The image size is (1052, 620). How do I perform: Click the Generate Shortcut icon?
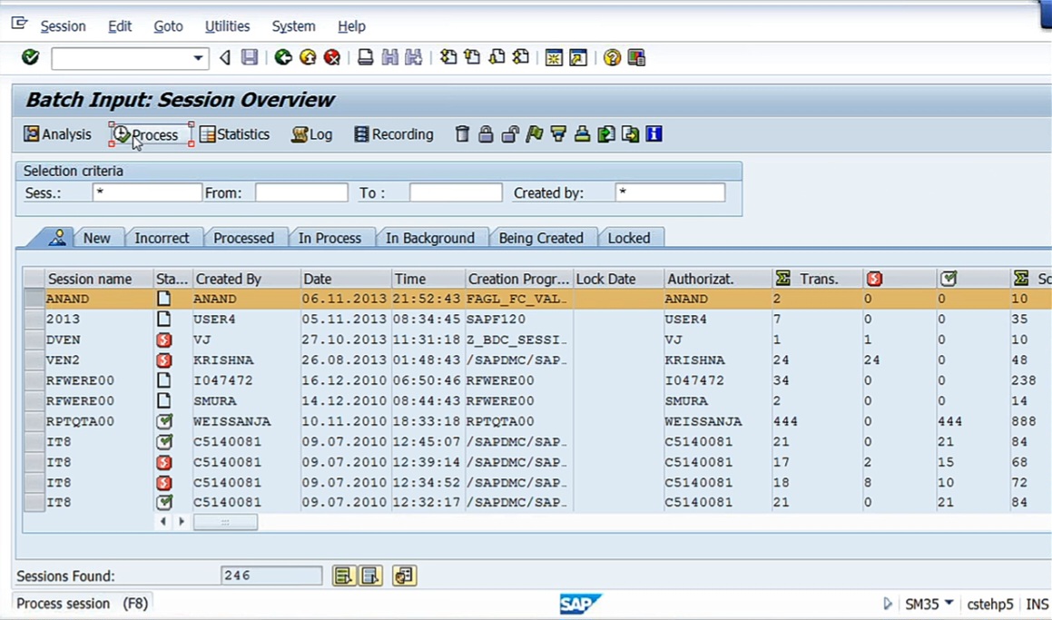[577, 58]
